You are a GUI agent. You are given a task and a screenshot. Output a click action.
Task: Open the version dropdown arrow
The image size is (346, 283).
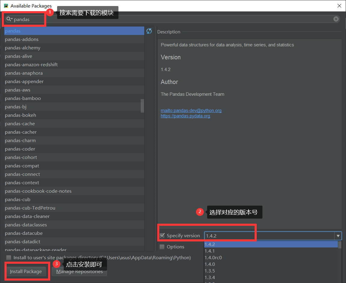tap(338, 236)
